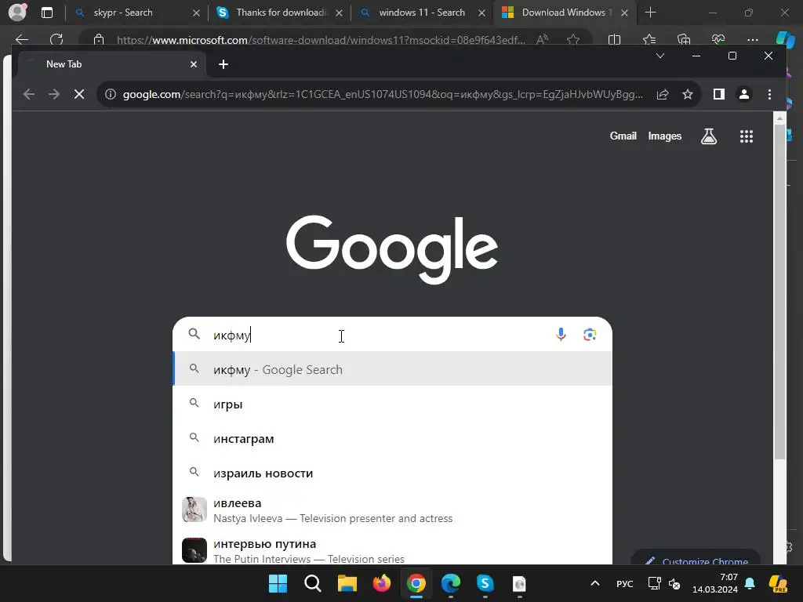Open new tab in Edge window

point(650,13)
